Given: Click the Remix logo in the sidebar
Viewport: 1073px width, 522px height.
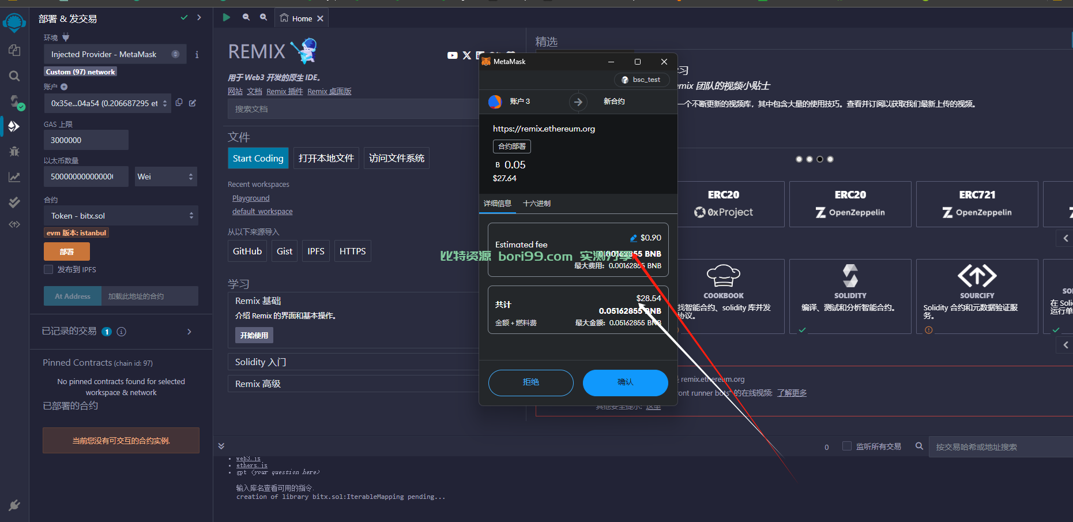Looking at the screenshot, I should (x=14, y=22).
